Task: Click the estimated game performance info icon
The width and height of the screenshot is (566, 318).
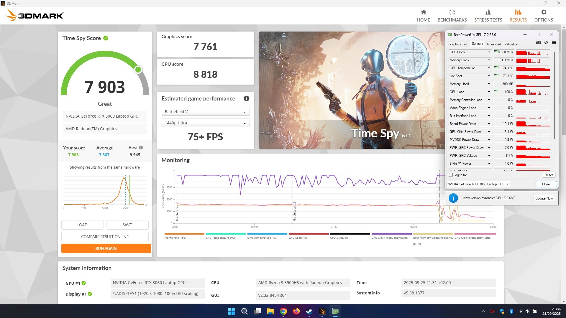Action: [x=246, y=98]
